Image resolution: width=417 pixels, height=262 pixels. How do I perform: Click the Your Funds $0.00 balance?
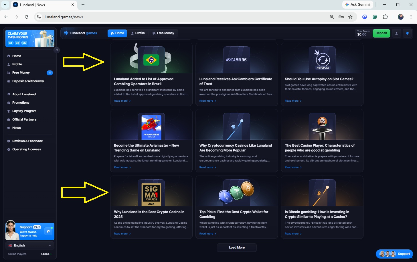coord(363,33)
